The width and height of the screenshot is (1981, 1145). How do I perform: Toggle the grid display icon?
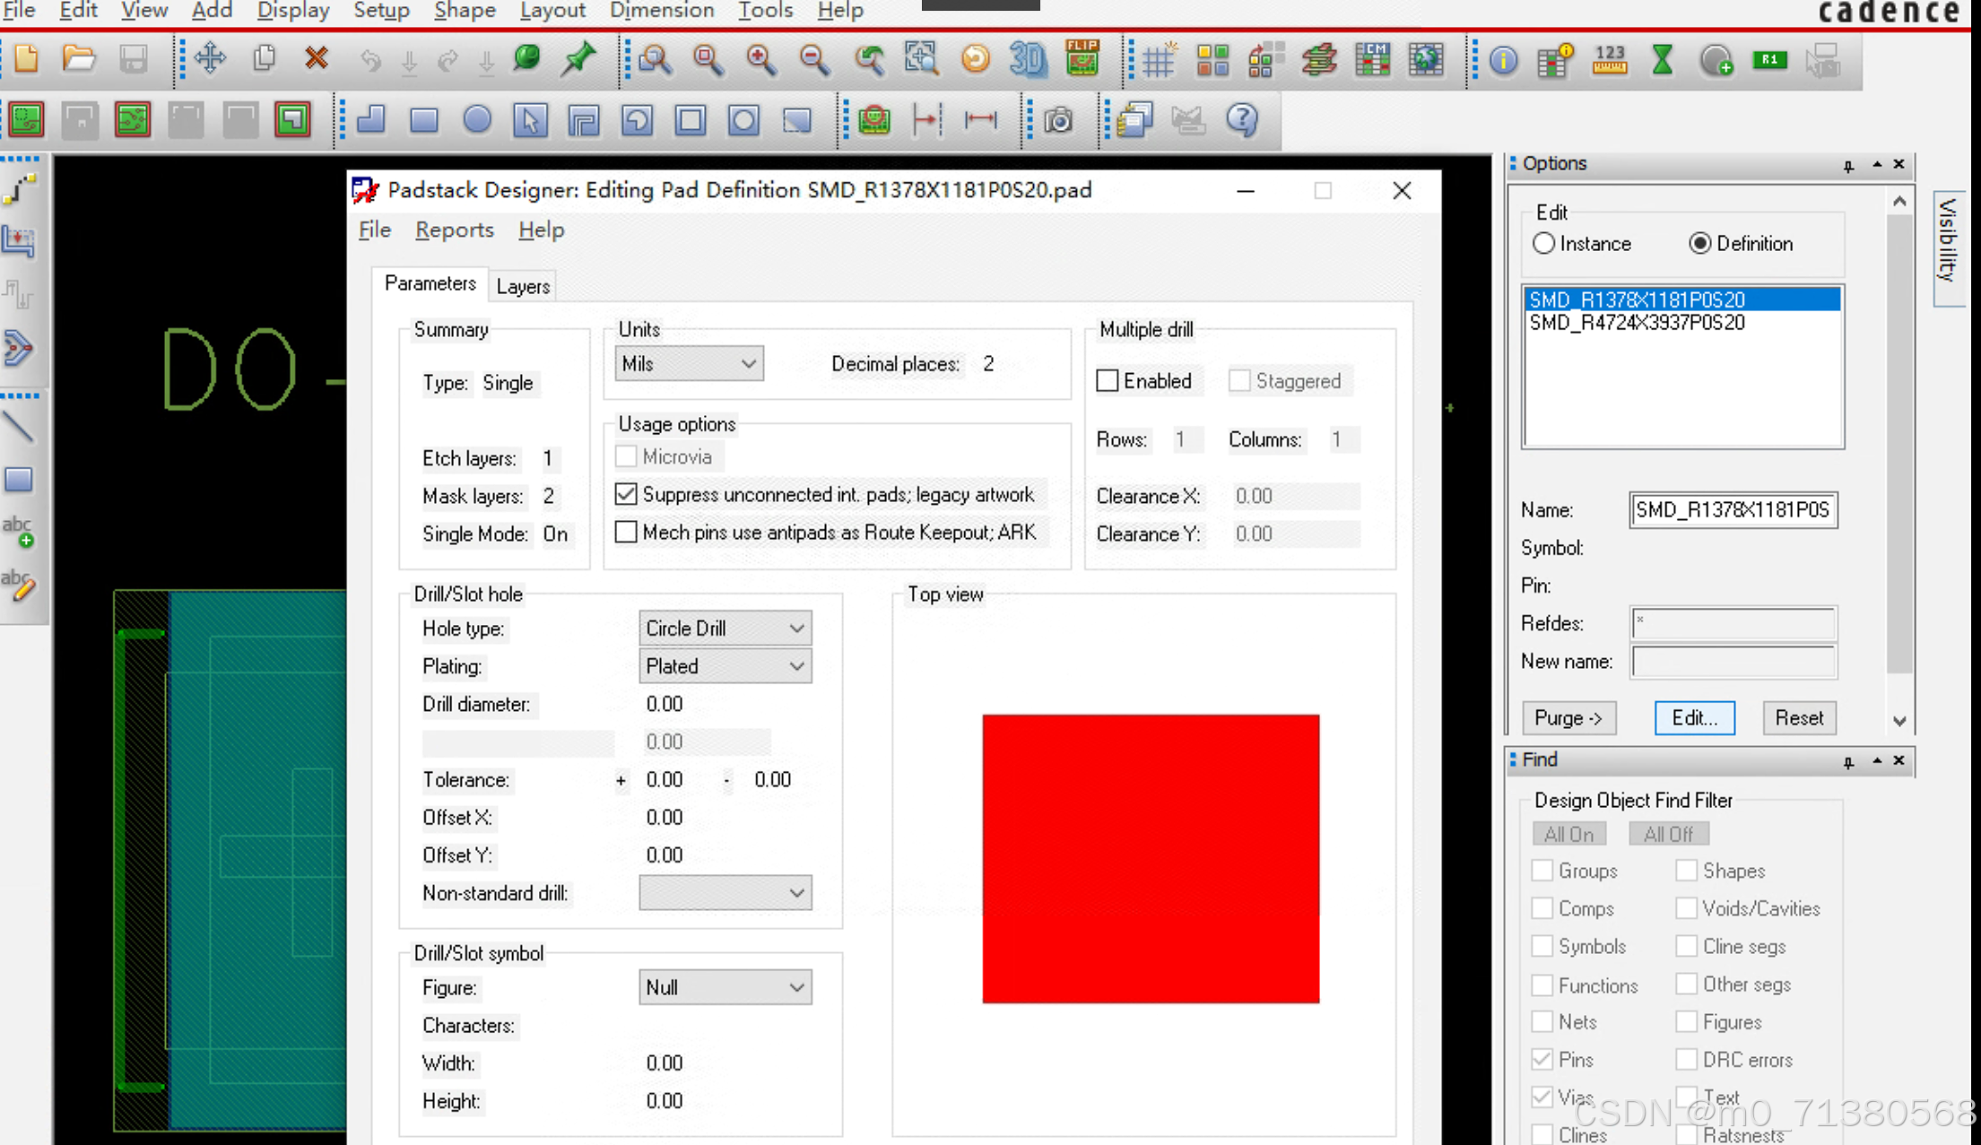pos(1159,60)
